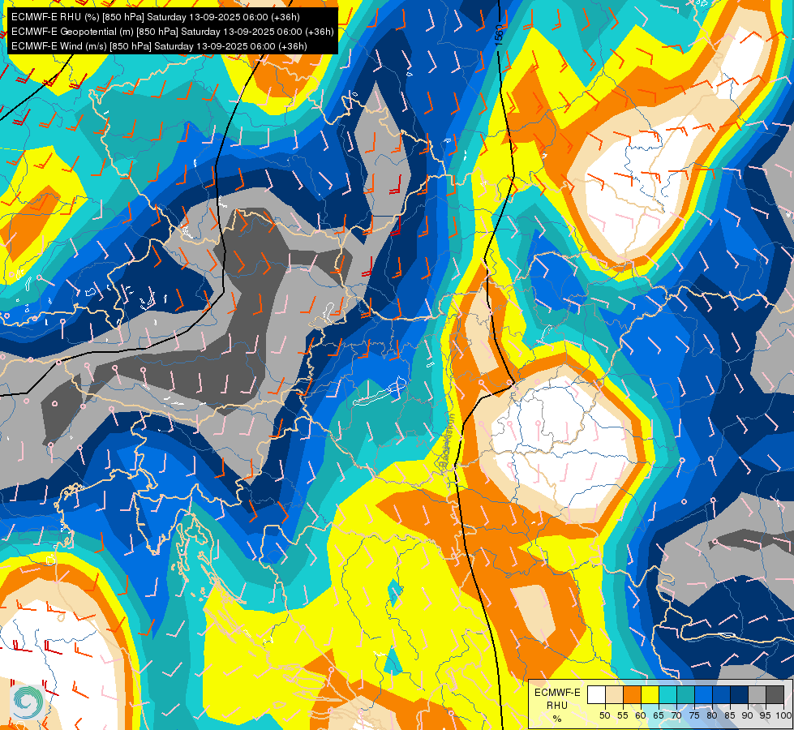This screenshot has width=794, height=730.
Task: Select the navy 85-90% legend swatch
Action: coord(739,695)
